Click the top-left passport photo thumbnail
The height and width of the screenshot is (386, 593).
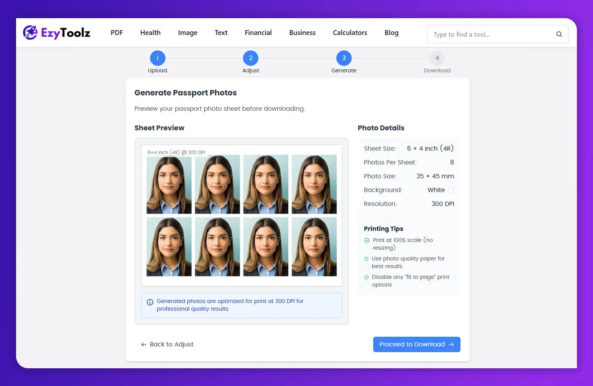pyautogui.click(x=169, y=184)
